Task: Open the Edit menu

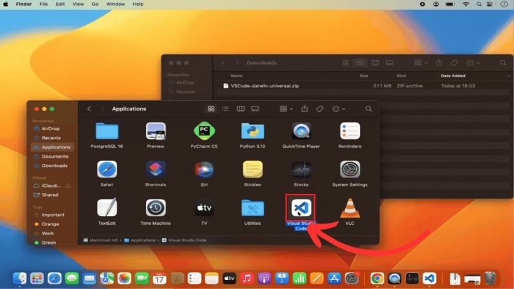Action: [60, 4]
